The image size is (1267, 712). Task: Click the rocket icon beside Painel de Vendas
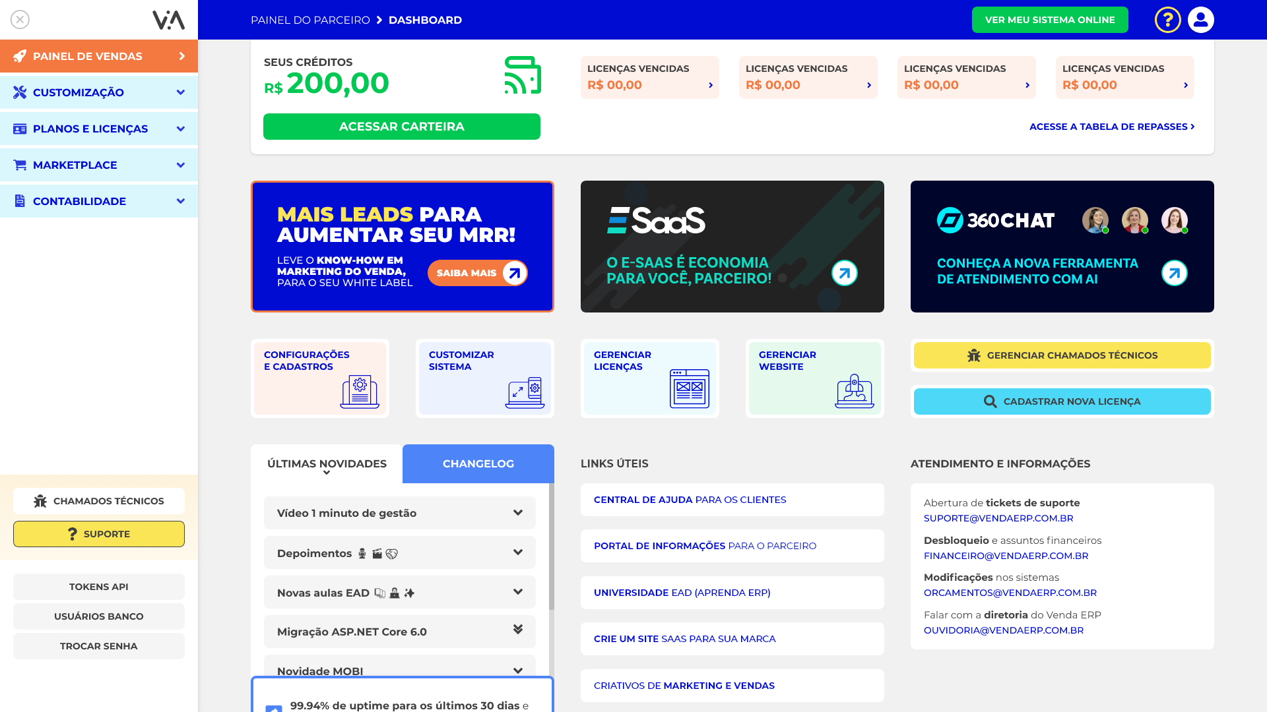(20, 56)
